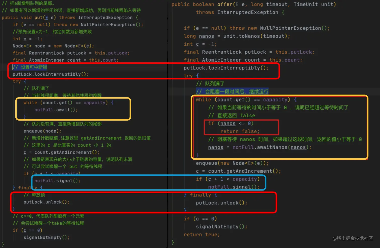Image resolution: width=380 pixels, height=248 pixels.
Task: Click the comment '// 把e新增到队列的尾部。'
Action: pyautogui.click(x=28, y=3)
